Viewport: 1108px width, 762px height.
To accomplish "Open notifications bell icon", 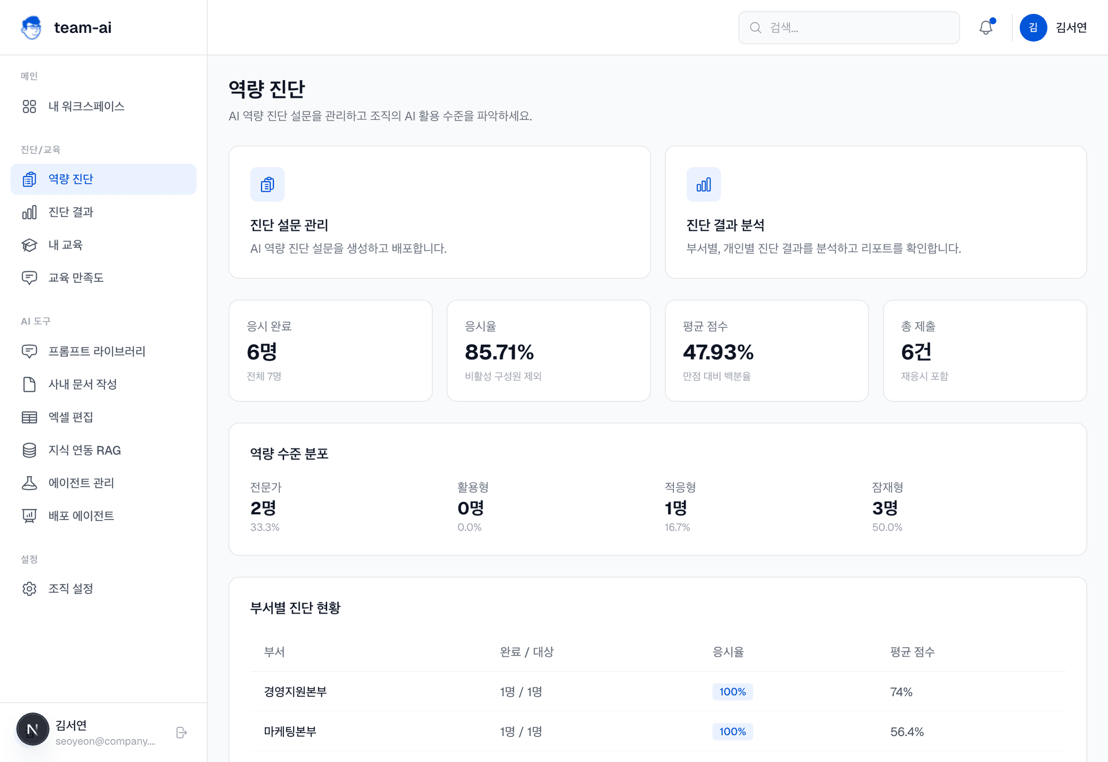I will click(986, 27).
